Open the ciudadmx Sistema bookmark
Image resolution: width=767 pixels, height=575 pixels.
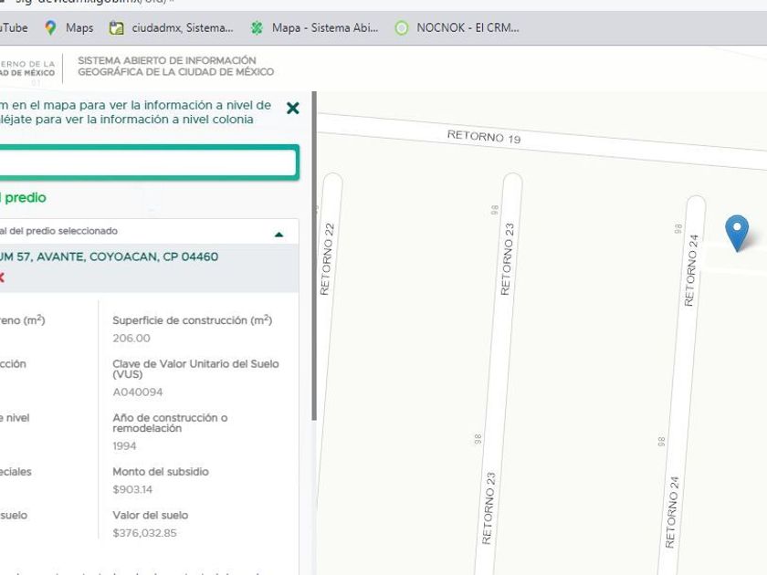click(172, 27)
